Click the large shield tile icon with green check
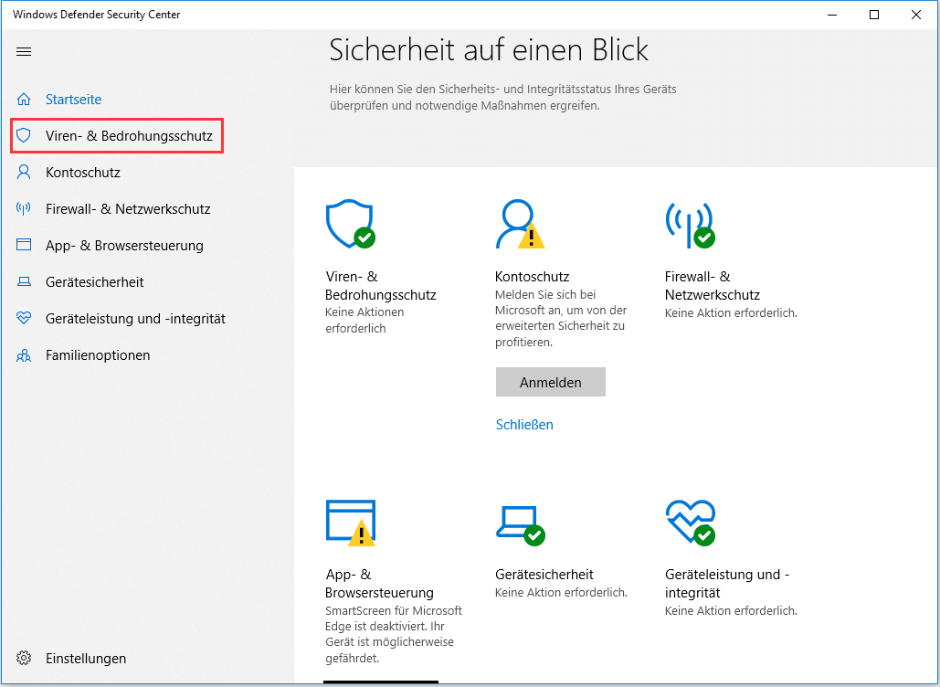This screenshot has height=687, width=940. (x=351, y=224)
